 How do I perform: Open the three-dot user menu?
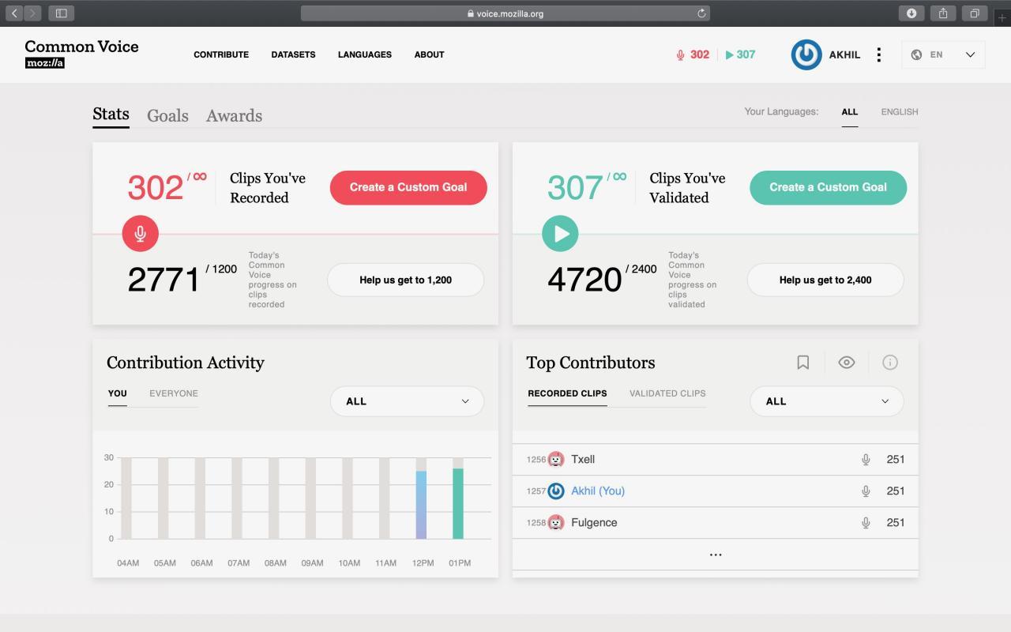point(878,55)
